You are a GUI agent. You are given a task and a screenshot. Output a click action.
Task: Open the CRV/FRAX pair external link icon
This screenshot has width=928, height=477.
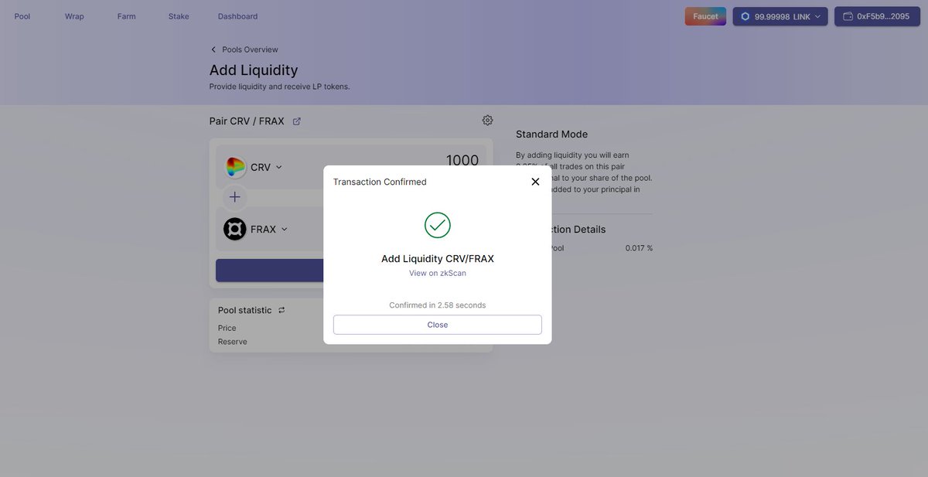coord(297,121)
